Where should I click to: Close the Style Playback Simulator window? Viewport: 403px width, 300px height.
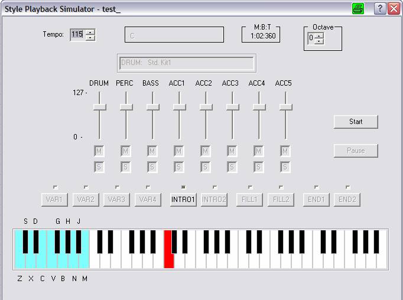tap(394, 8)
